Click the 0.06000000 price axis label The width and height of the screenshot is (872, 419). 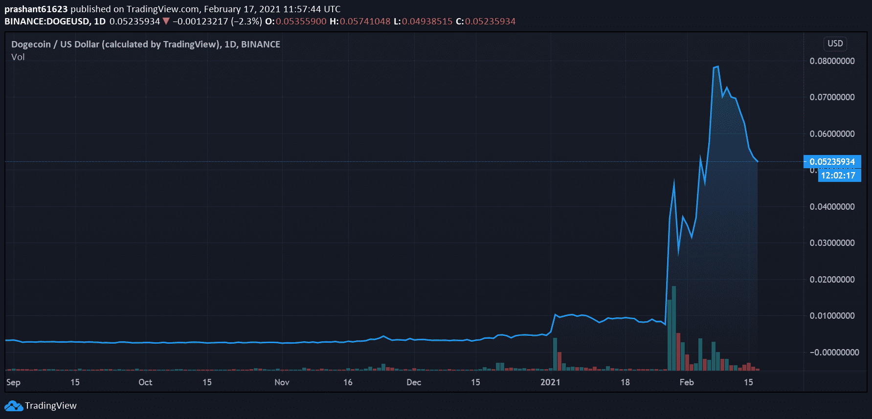pyautogui.click(x=832, y=134)
